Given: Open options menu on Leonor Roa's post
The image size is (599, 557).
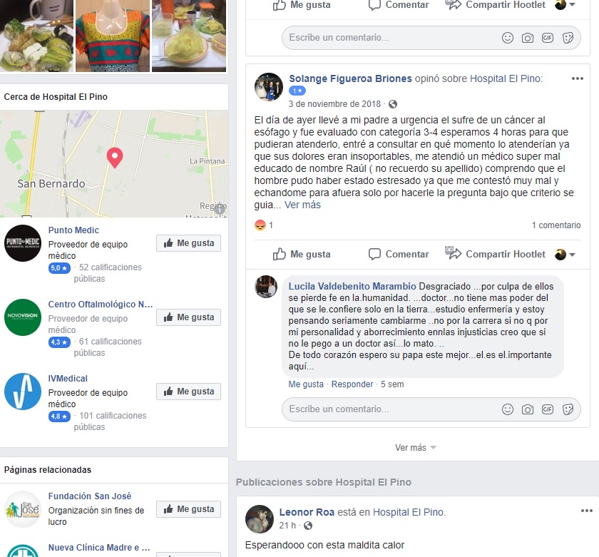Looking at the screenshot, I should click(586, 511).
